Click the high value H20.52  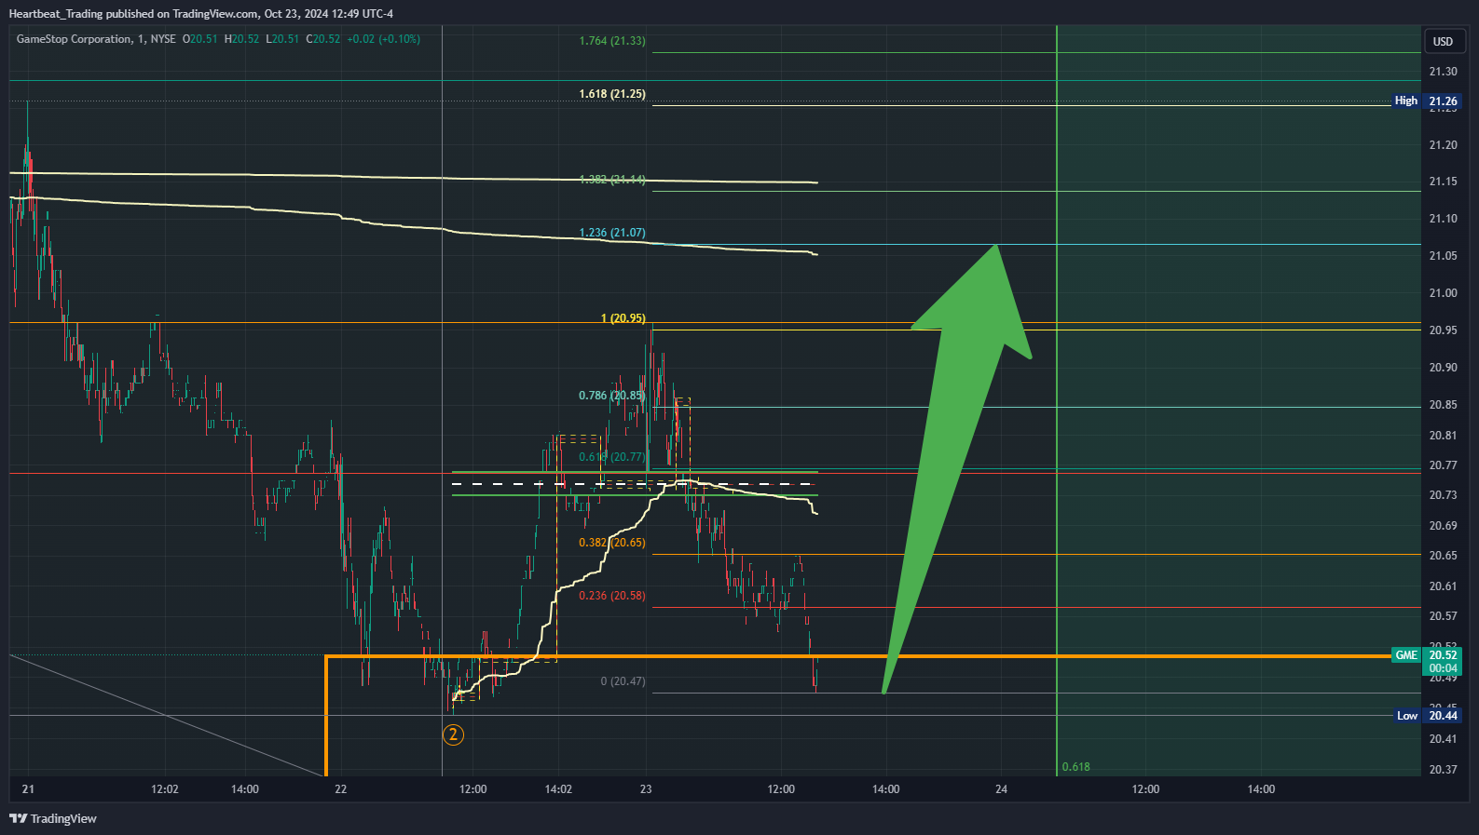click(241, 39)
